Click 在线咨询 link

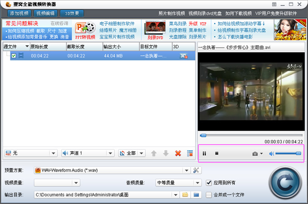[59, 24]
